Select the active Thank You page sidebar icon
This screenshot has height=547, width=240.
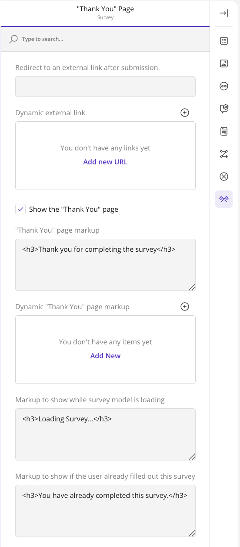(224, 199)
